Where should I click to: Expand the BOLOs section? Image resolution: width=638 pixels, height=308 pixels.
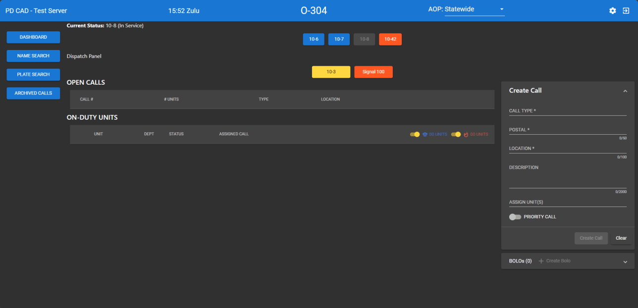coord(625,261)
